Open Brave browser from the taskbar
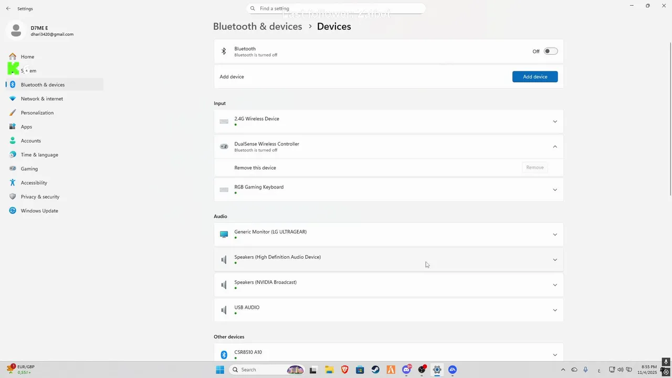 [x=344, y=370]
